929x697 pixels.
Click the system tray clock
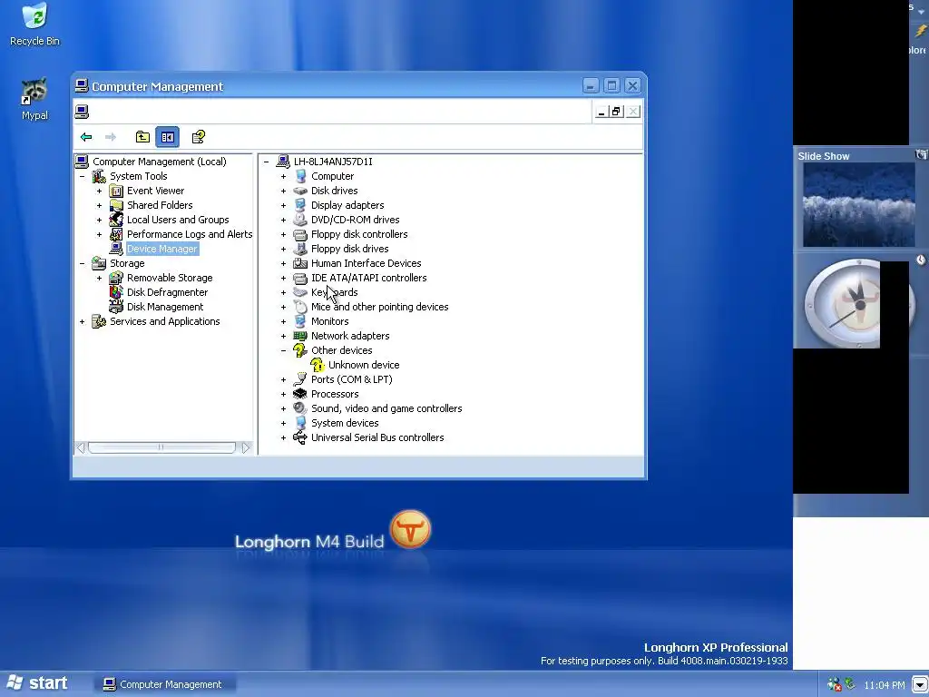[x=884, y=685]
